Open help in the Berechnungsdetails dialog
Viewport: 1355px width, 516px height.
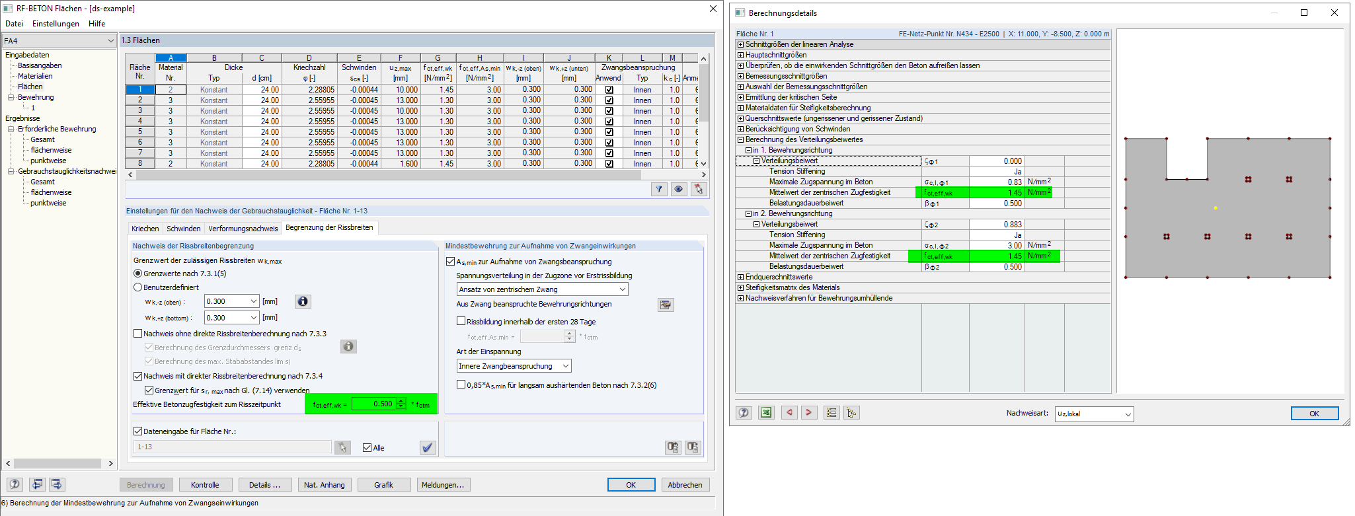744,413
